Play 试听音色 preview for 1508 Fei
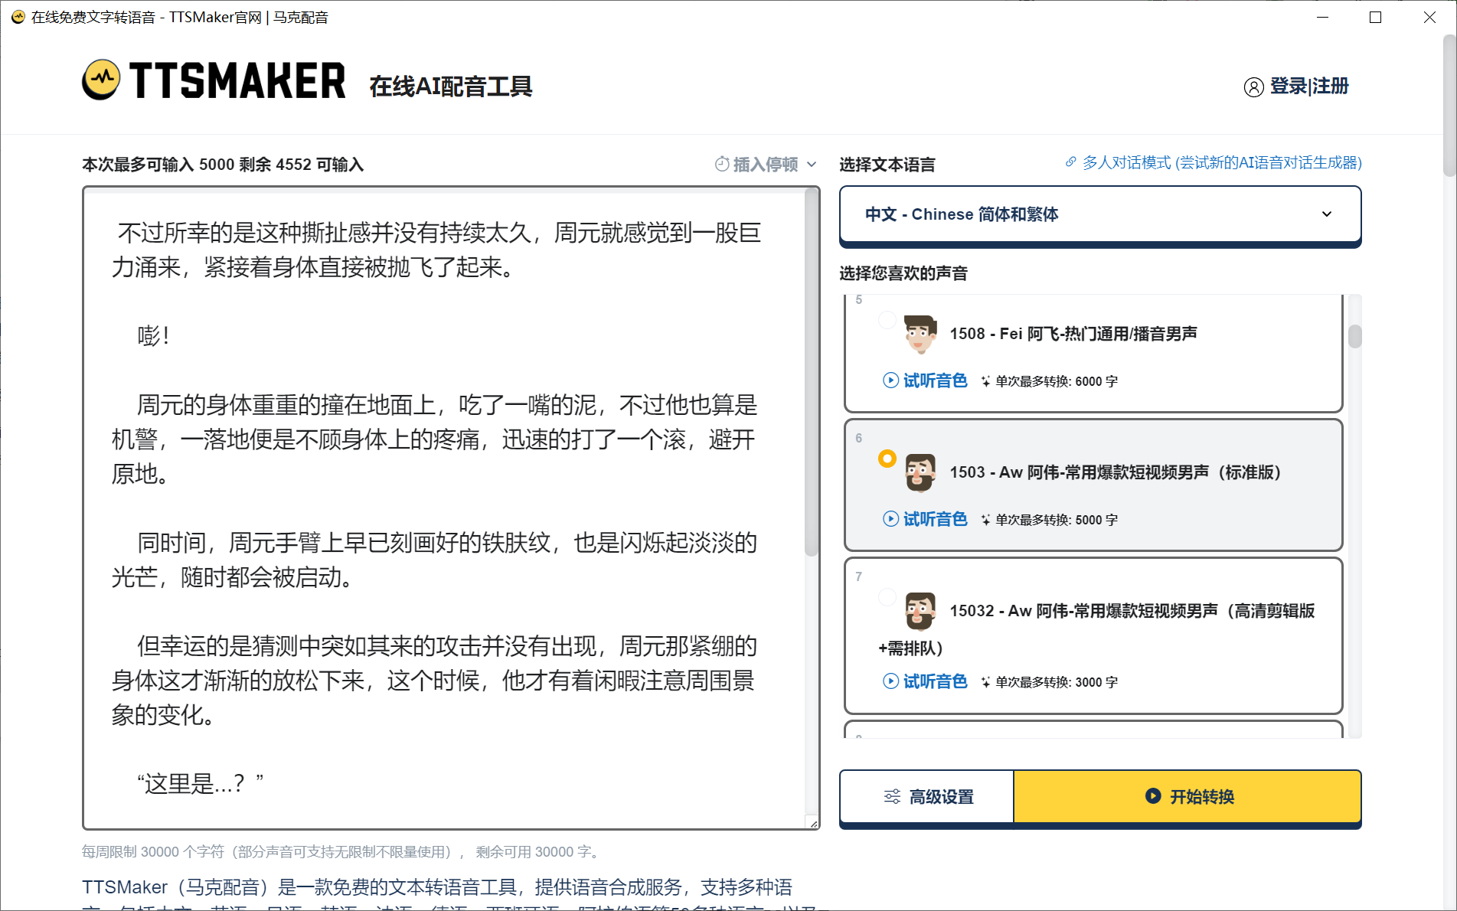Screen dimensions: 1457x911 coord(925,380)
